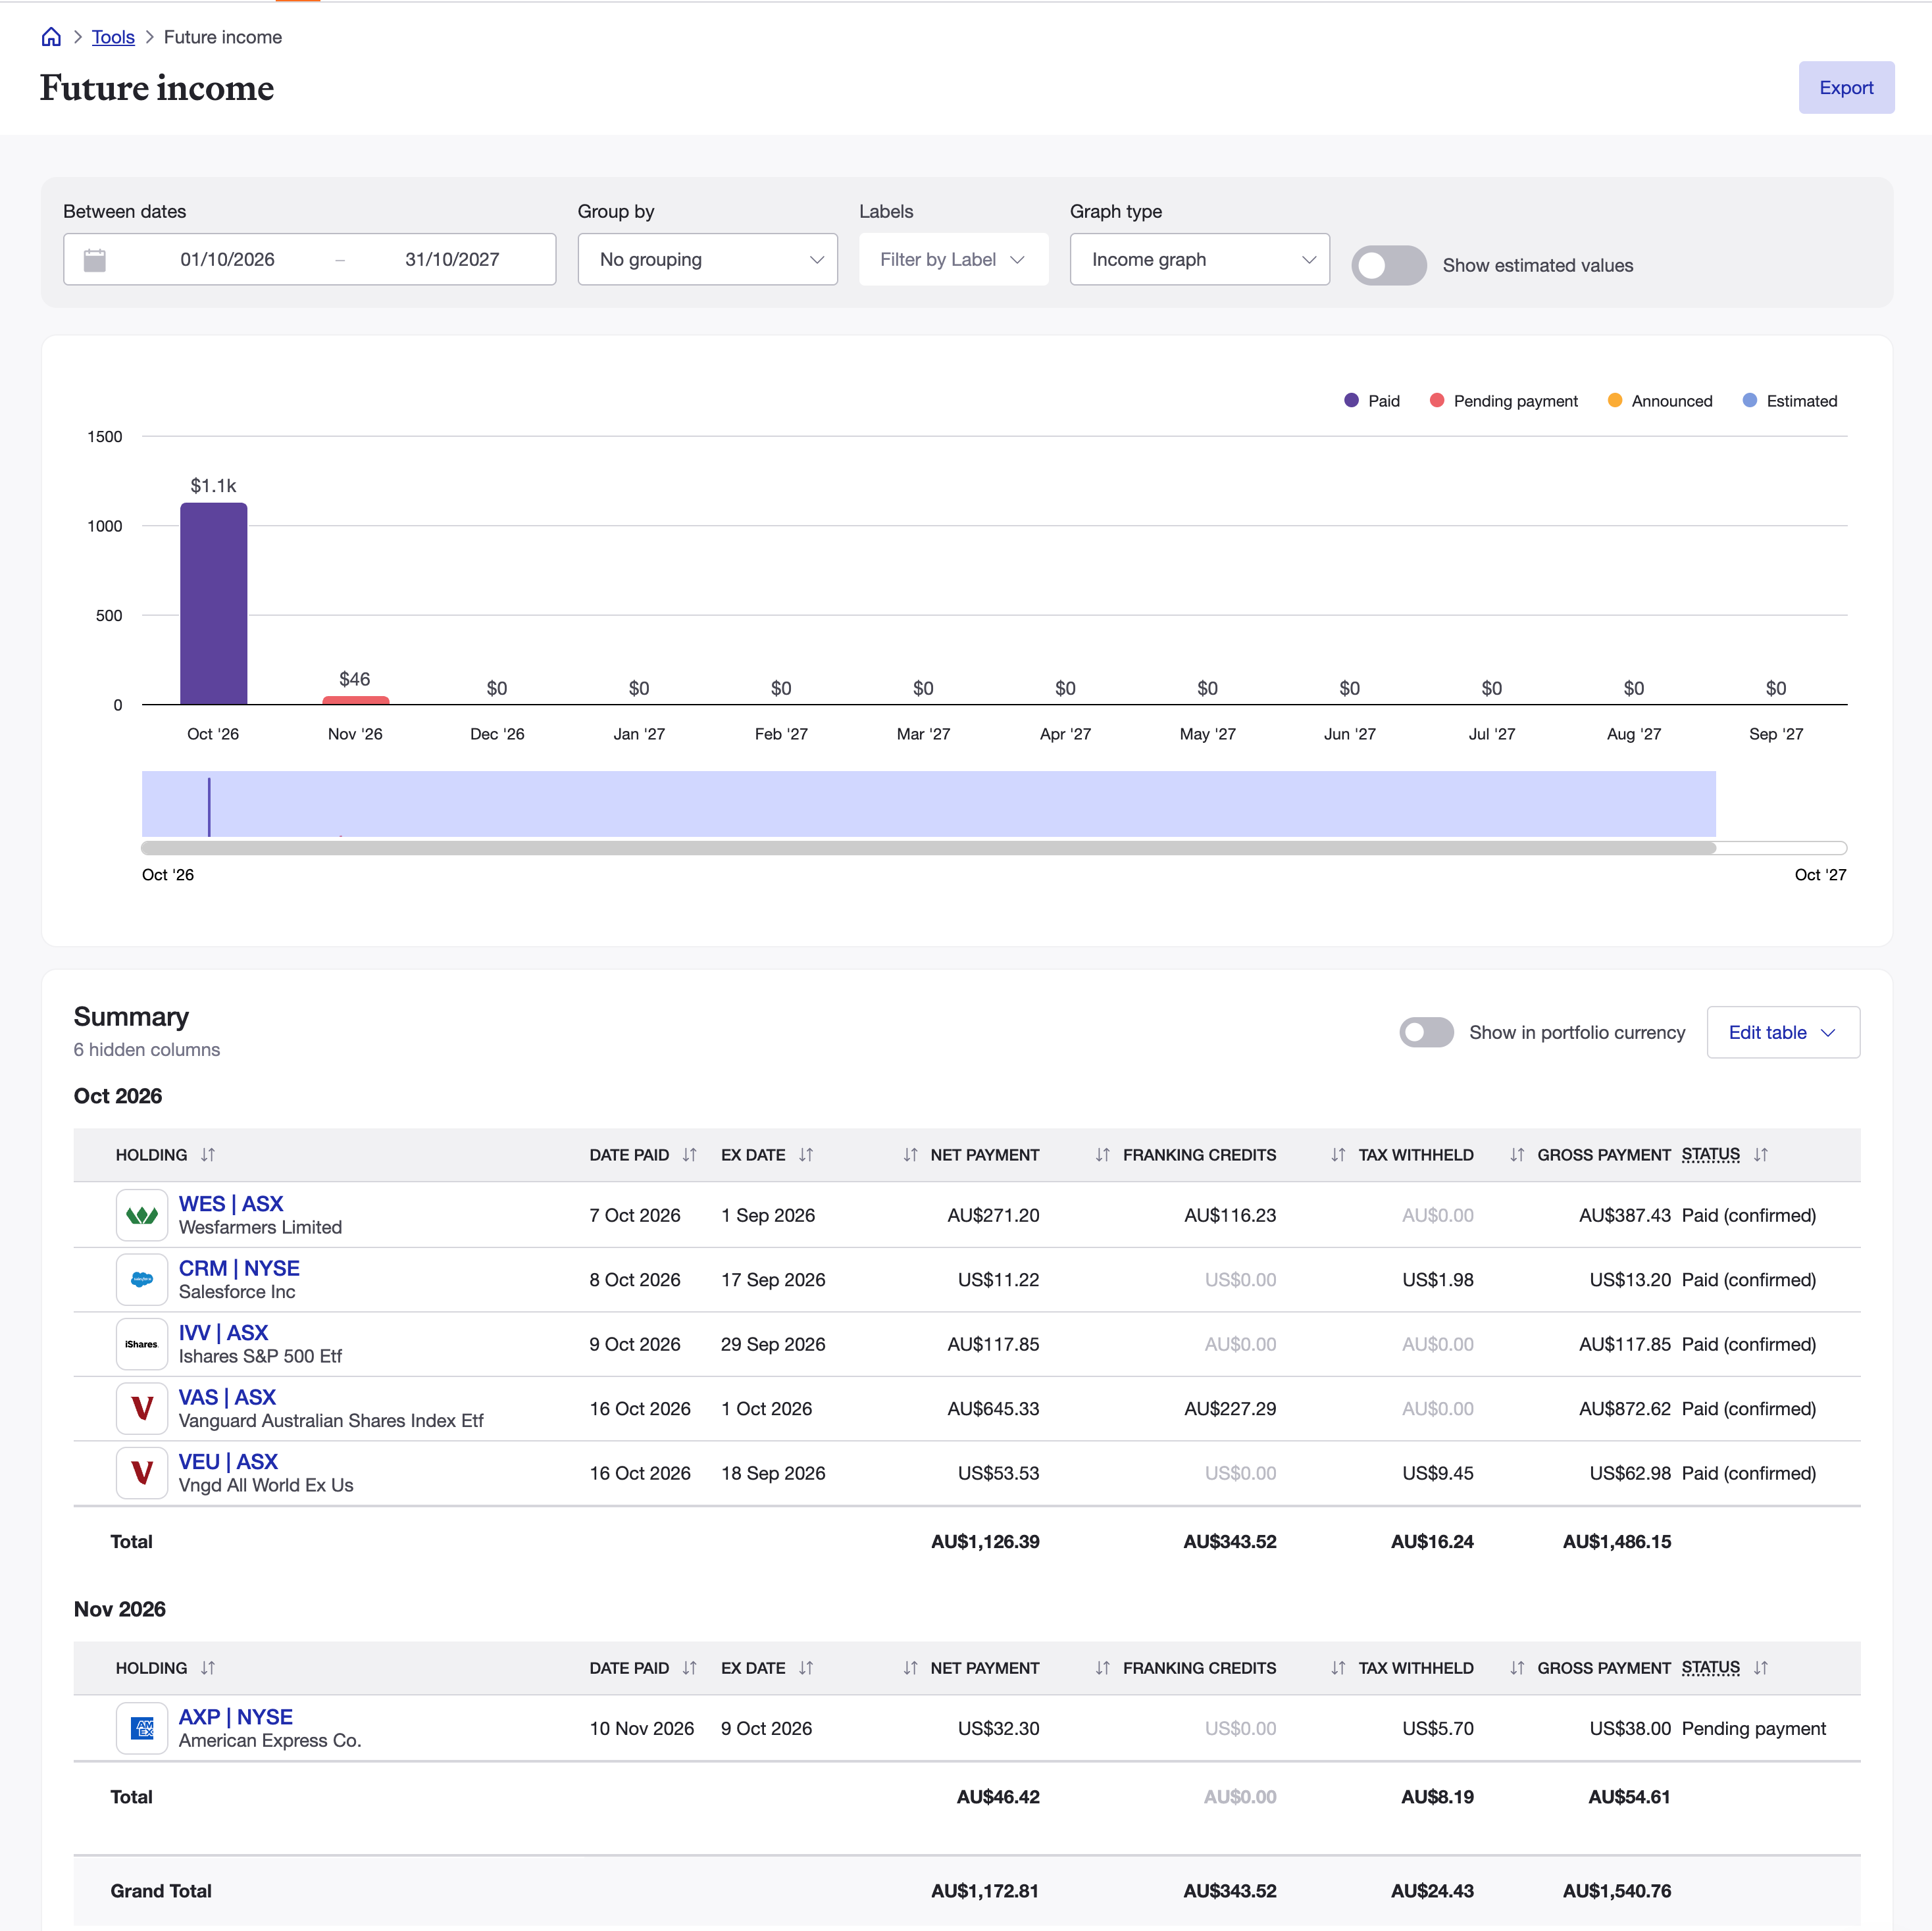Image resolution: width=1932 pixels, height=1931 pixels.
Task: Click the American Express logo icon
Action: (142, 1728)
